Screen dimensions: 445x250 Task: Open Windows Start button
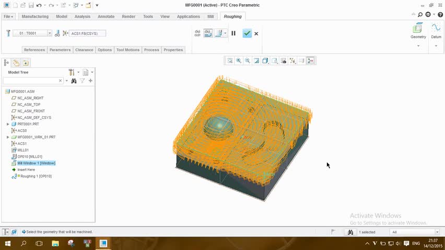click(8, 243)
